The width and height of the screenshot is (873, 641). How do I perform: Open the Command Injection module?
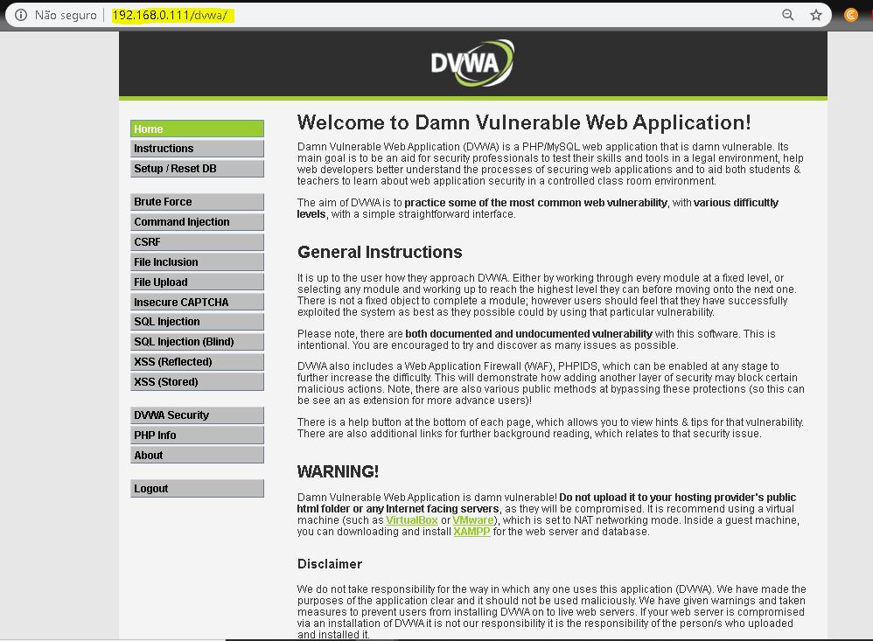tap(197, 222)
